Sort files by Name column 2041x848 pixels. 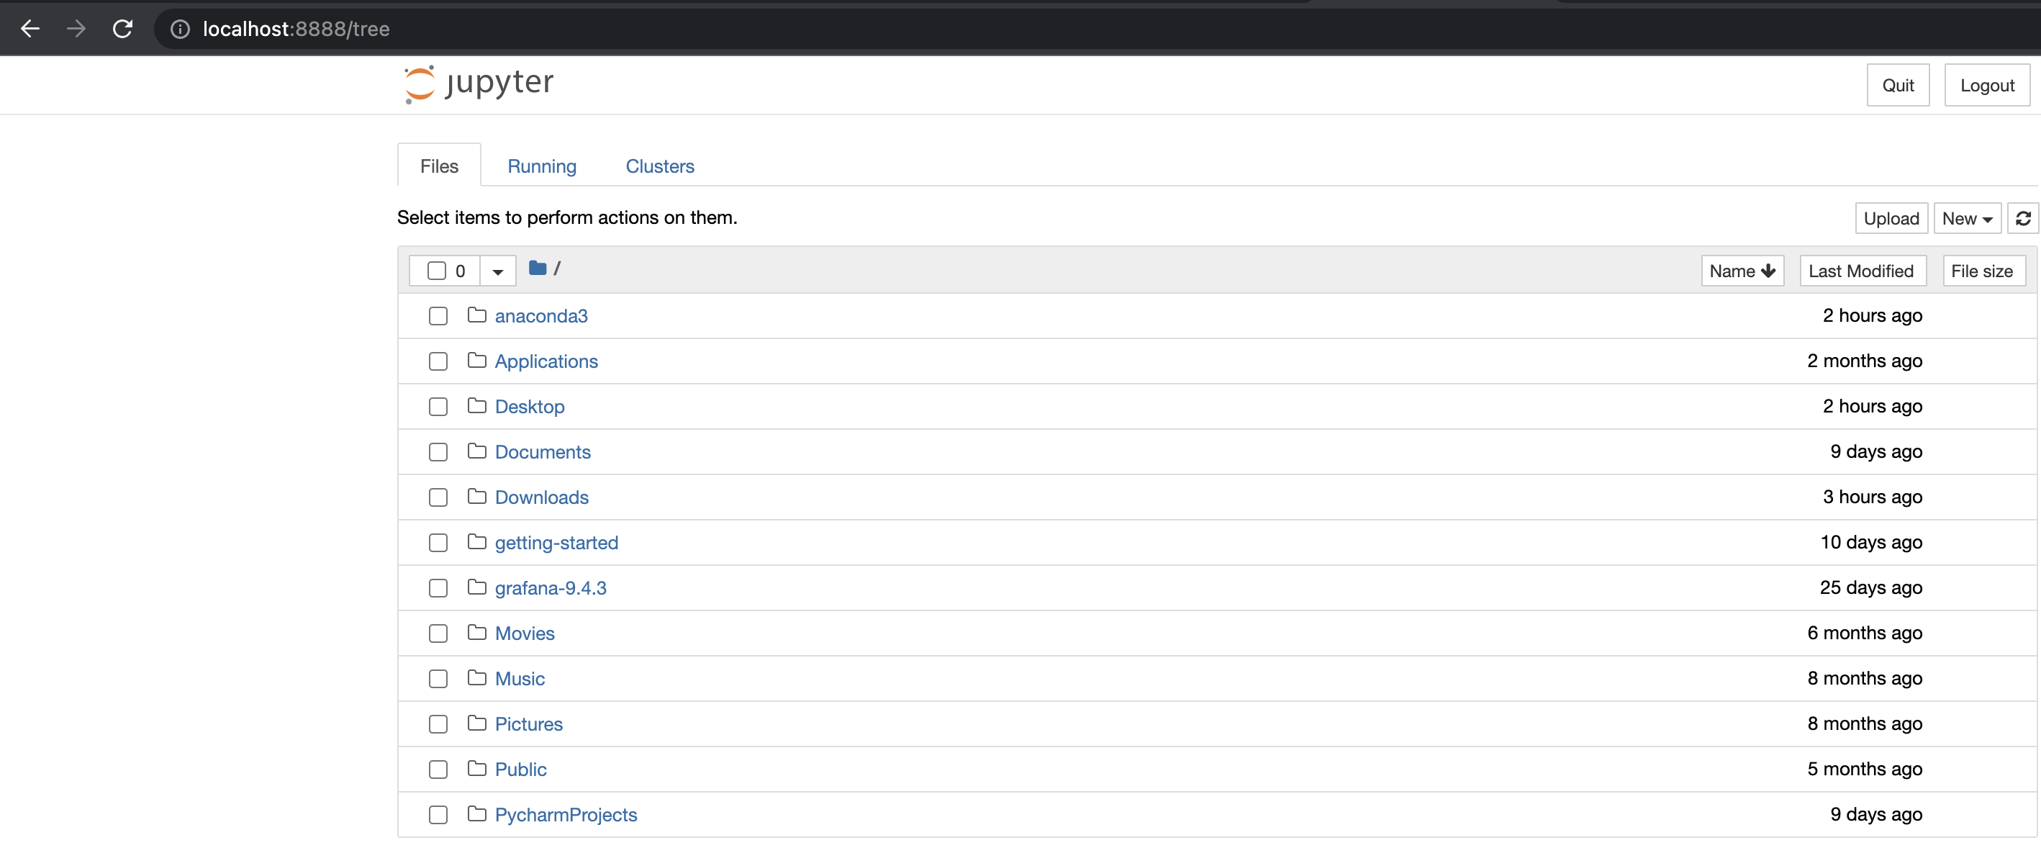(x=1742, y=271)
